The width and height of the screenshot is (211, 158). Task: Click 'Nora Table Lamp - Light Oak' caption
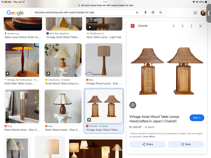point(104,37)
